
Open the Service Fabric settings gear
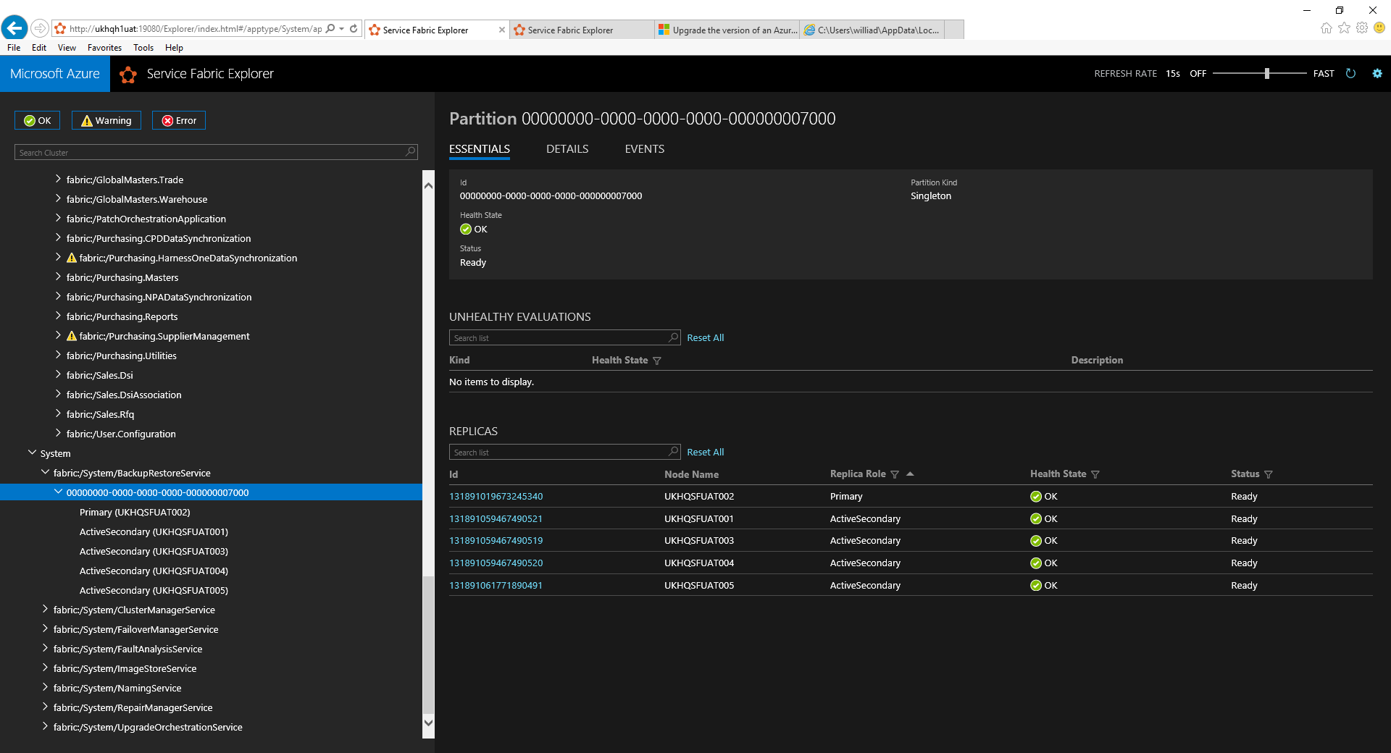1377,73
